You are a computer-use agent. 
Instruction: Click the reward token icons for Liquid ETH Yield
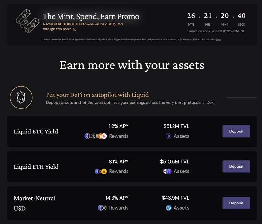(x=101, y=171)
